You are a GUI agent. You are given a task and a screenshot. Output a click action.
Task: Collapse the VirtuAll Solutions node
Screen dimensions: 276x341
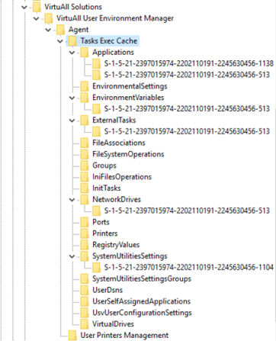[x=24, y=7]
